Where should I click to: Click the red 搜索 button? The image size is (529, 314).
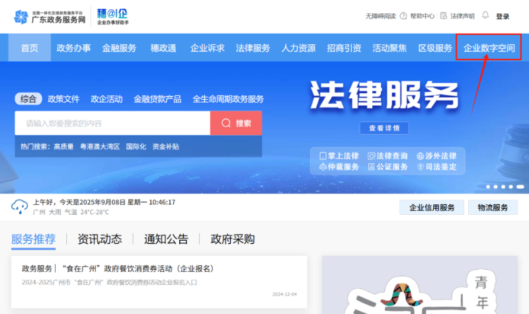[x=236, y=123]
